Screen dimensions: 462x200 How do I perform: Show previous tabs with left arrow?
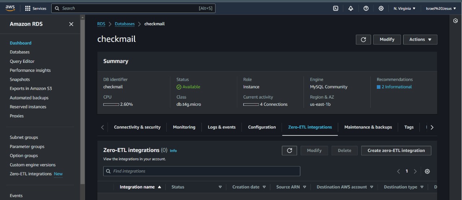(x=103, y=127)
